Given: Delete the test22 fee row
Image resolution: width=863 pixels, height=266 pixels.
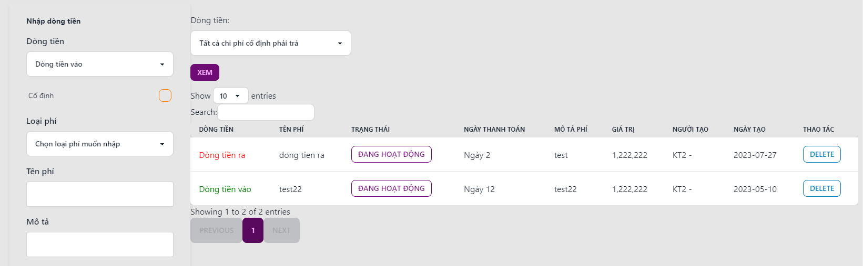Looking at the screenshot, I should 821,188.
